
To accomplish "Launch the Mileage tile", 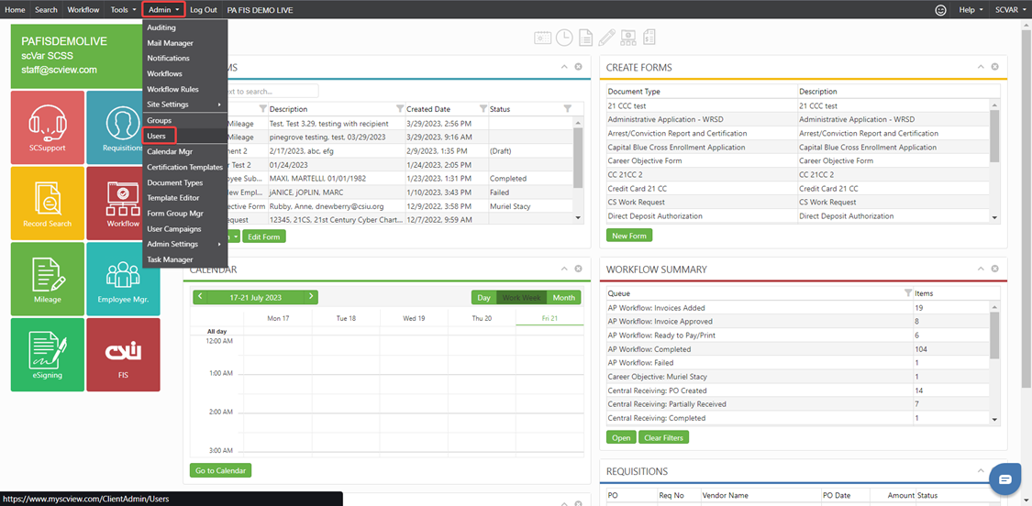I will pyautogui.click(x=47, y=279).
